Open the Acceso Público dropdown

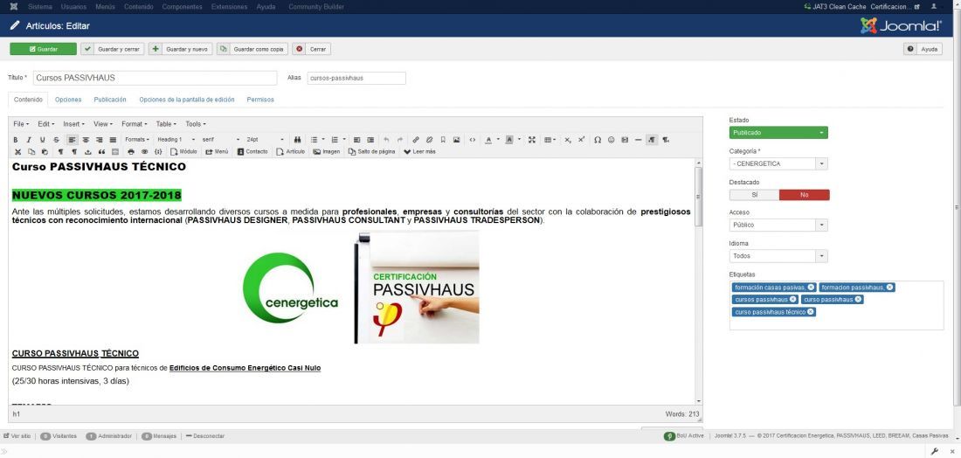pyautogui.click(x=778, y=225)
